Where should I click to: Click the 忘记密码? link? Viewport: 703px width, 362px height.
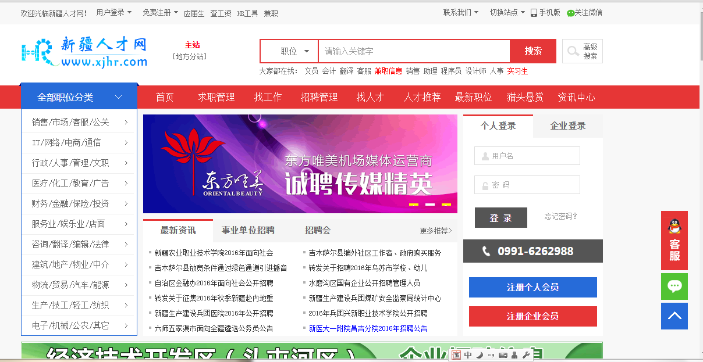561,217
